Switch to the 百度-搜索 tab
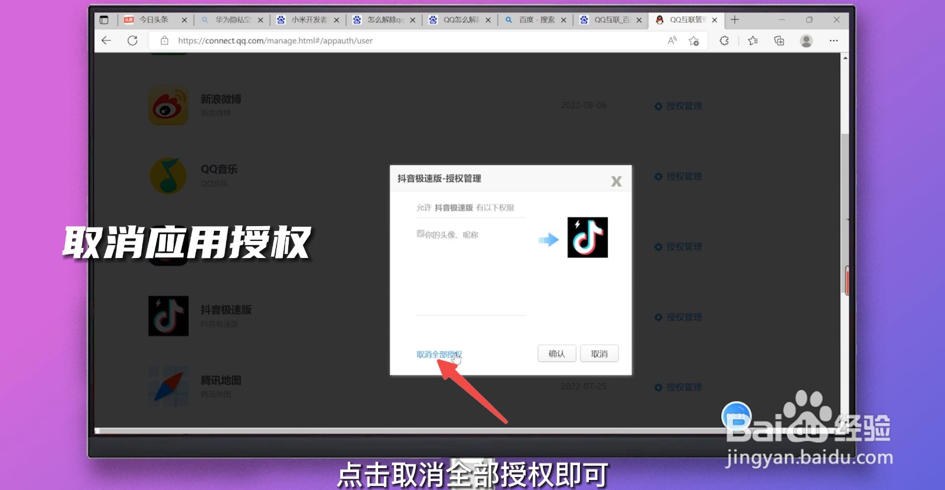945x490 pixels. pyautogui.click(x=535, y=19)
